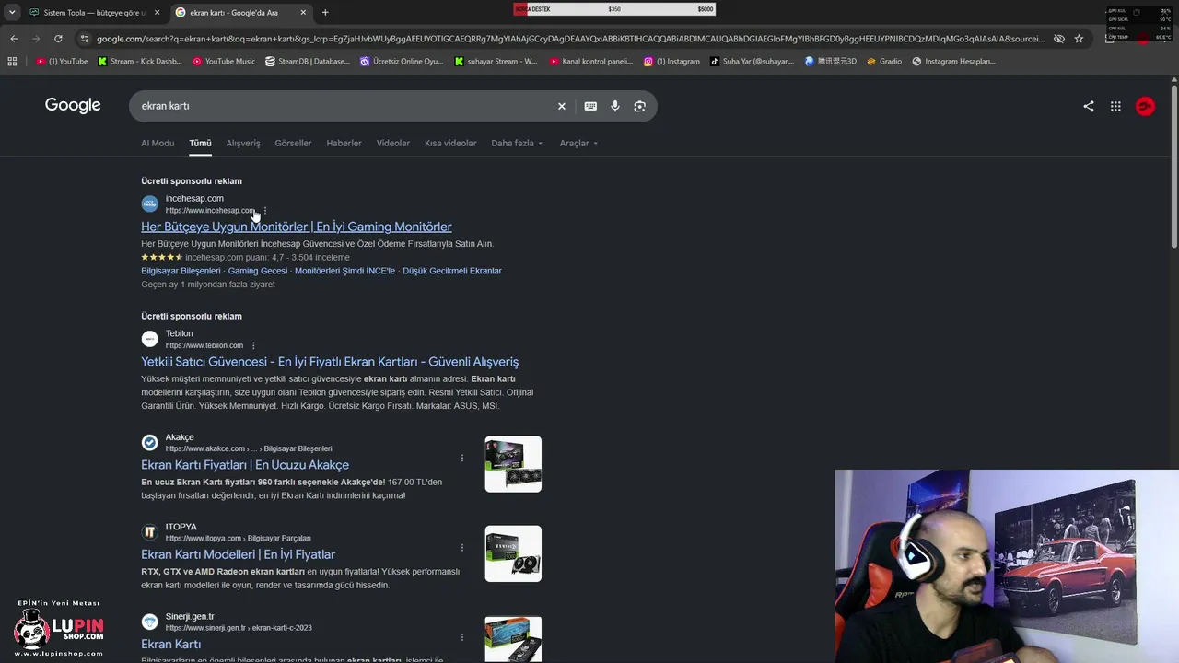
Task: Open Akakçe result options menu
Action: [x=462, y=458]
